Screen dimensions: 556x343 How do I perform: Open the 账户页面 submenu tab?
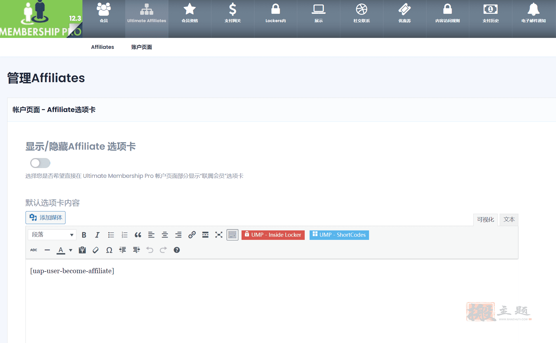[x=142, y=47]
